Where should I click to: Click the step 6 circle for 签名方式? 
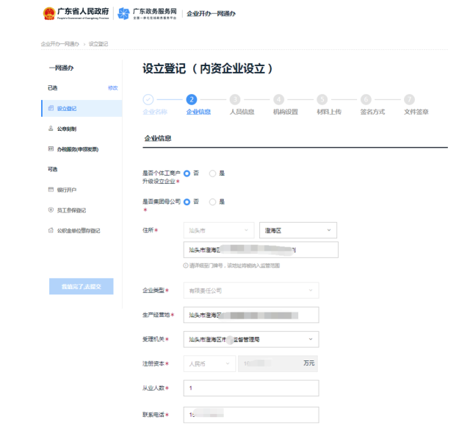click(x=366, y=99)
